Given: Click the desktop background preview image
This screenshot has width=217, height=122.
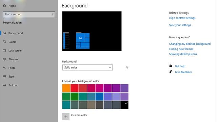Looking at the screenshot, I should (x=92, y=31).
